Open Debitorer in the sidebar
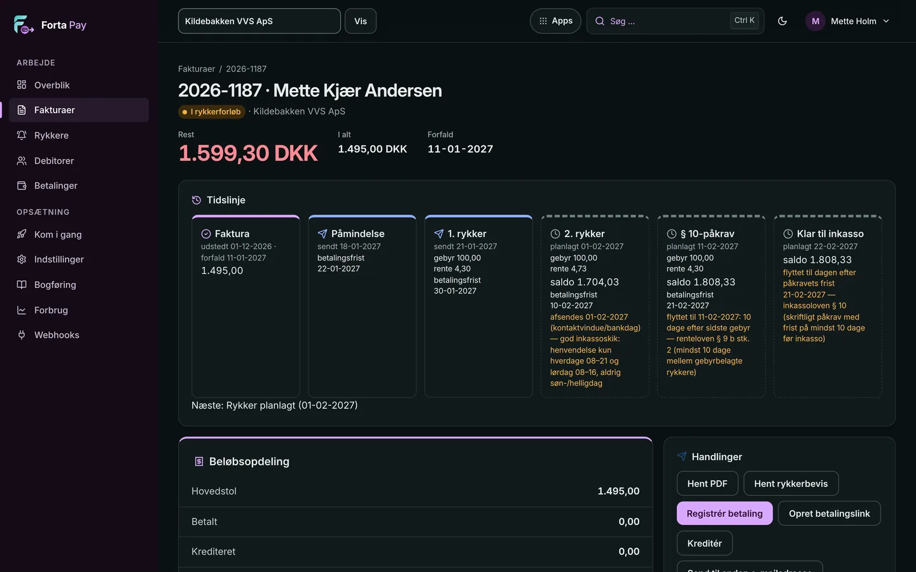Image resolution: width=916 pixels, height=572 pixels. point(79,161)
